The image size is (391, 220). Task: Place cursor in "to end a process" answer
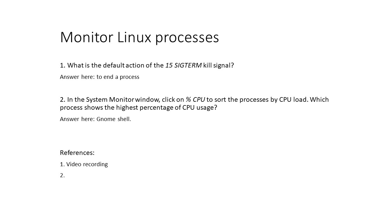(118, 77)
